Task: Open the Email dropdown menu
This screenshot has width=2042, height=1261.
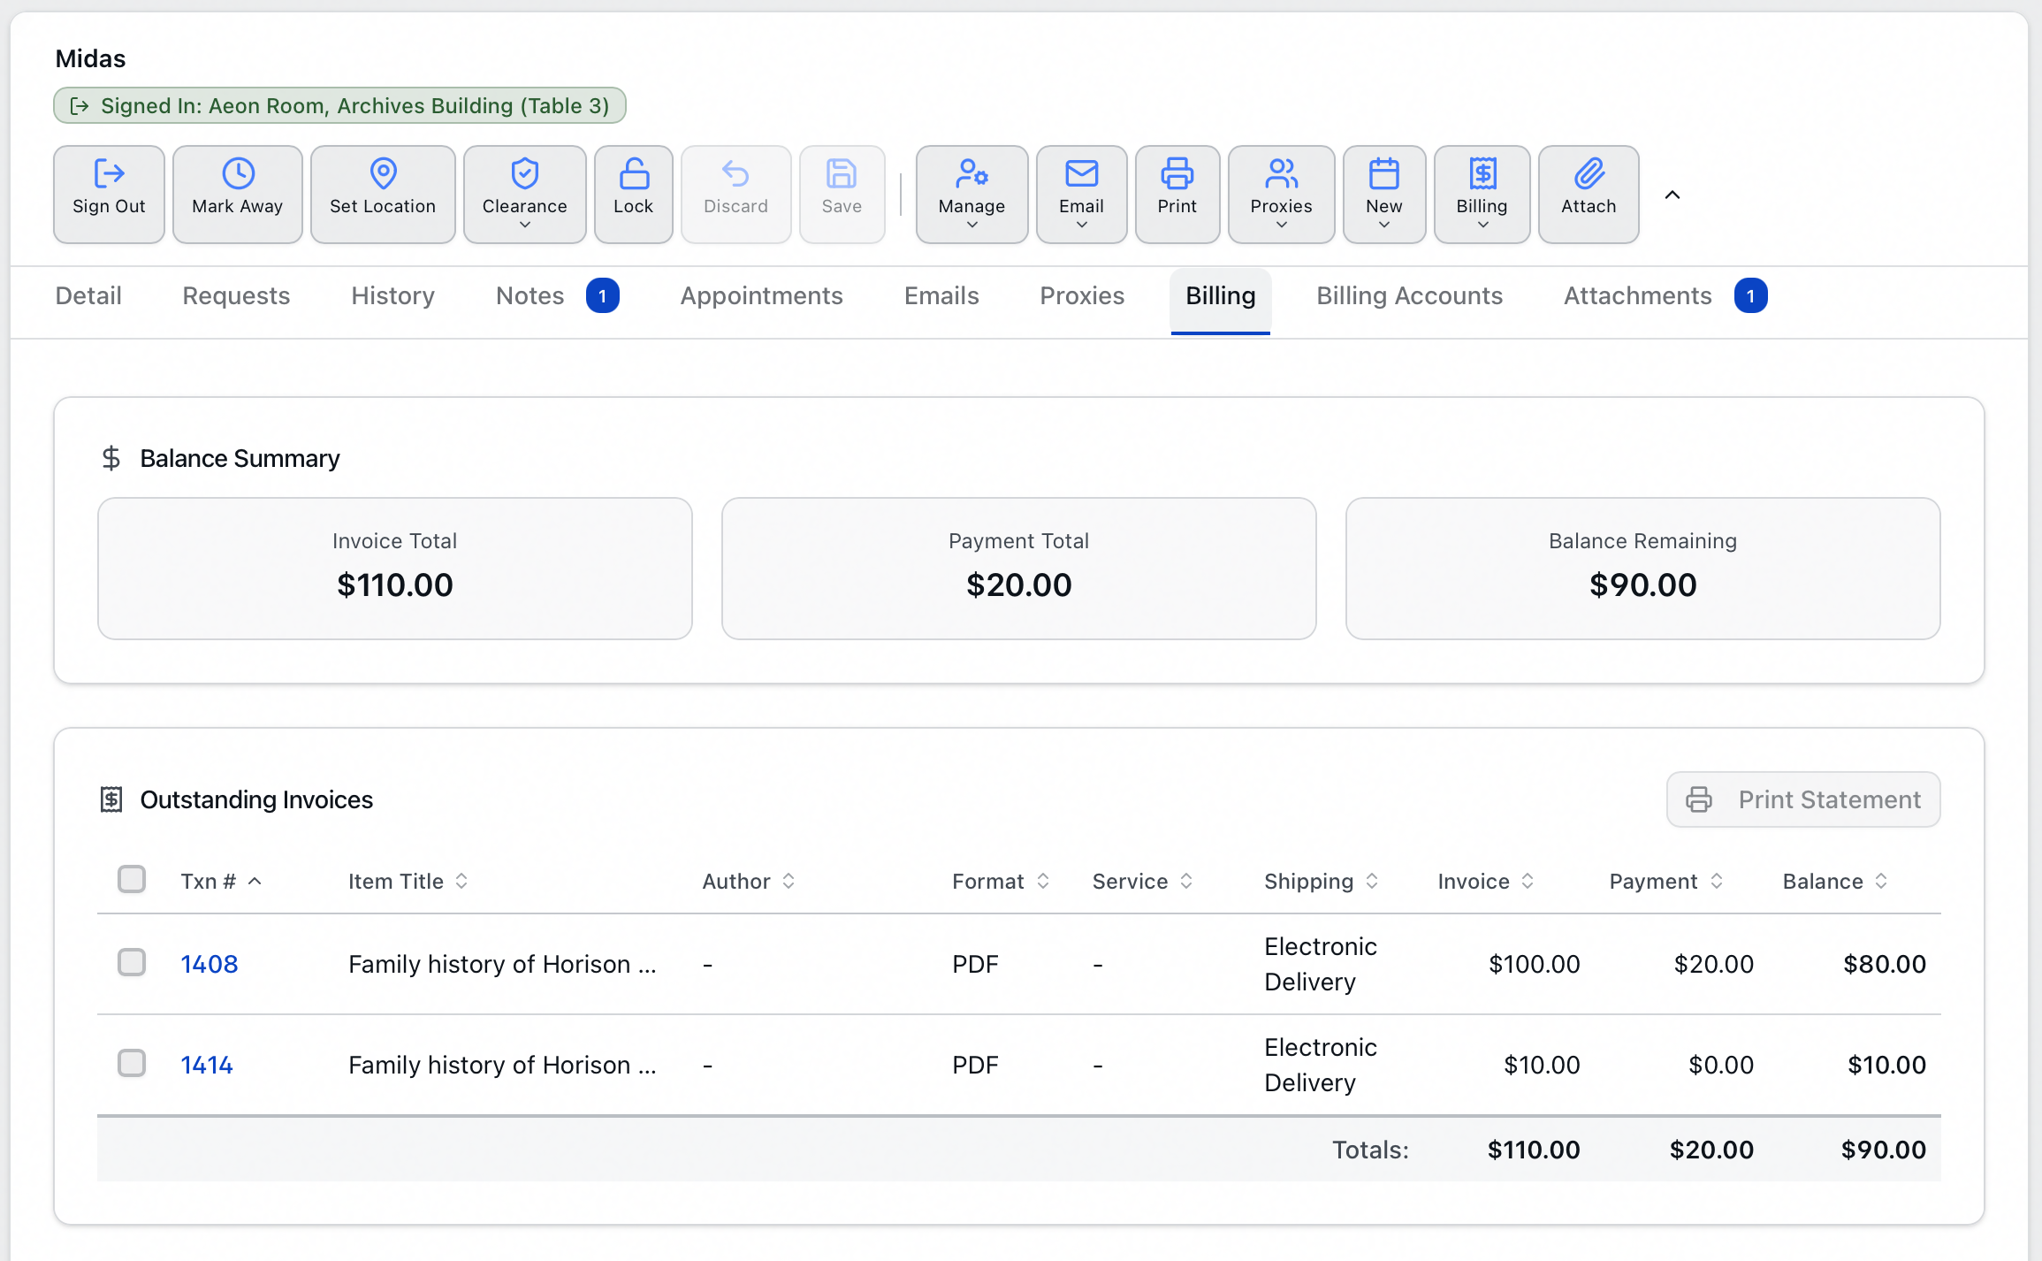Action: (x=1082, y=195)
